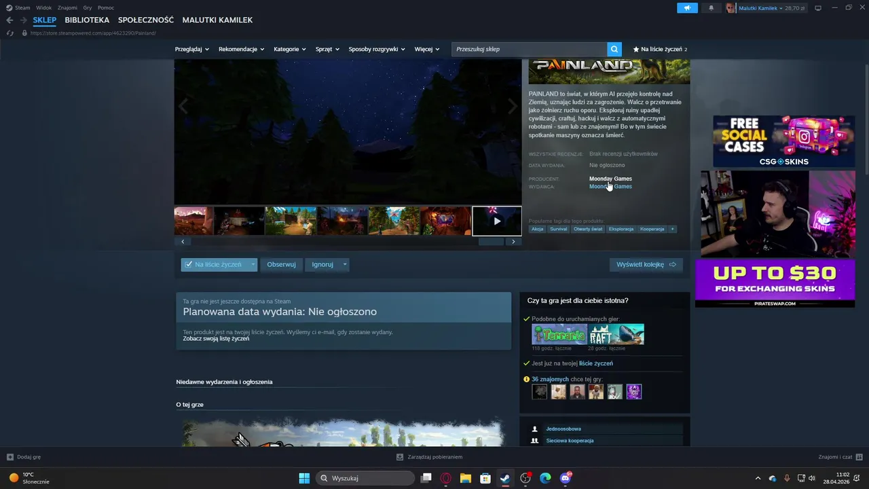Open Znajomi menu

(67, 7)
